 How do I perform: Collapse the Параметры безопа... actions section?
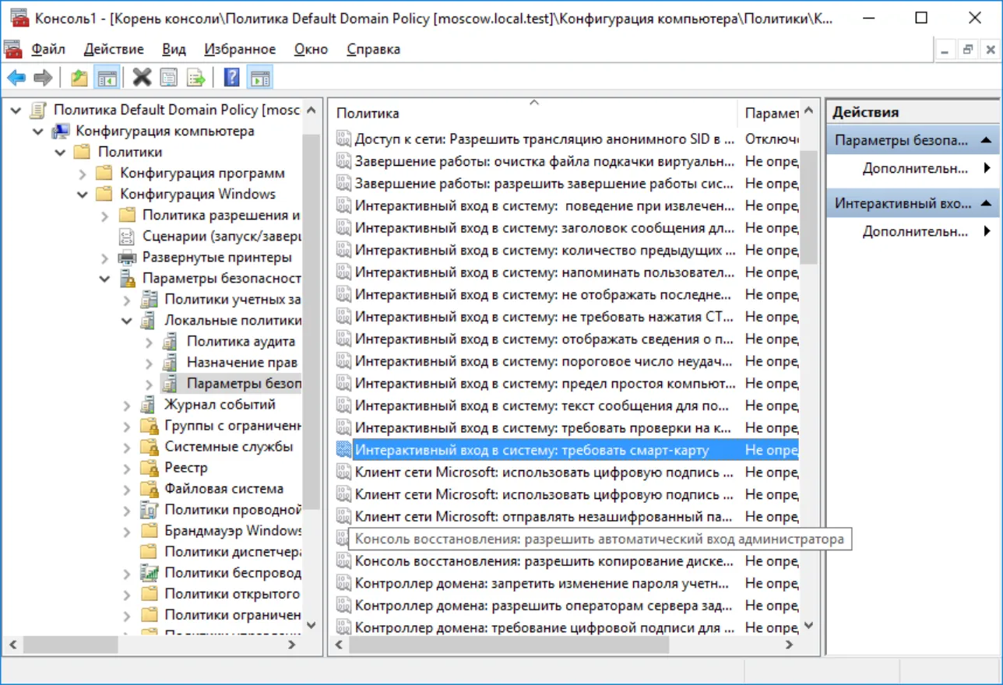click(x=986, y=140)
